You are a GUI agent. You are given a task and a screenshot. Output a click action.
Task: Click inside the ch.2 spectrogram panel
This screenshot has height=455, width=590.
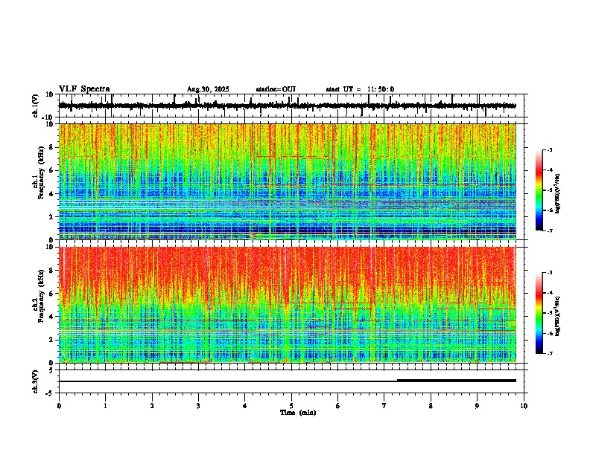pos(287,305)
